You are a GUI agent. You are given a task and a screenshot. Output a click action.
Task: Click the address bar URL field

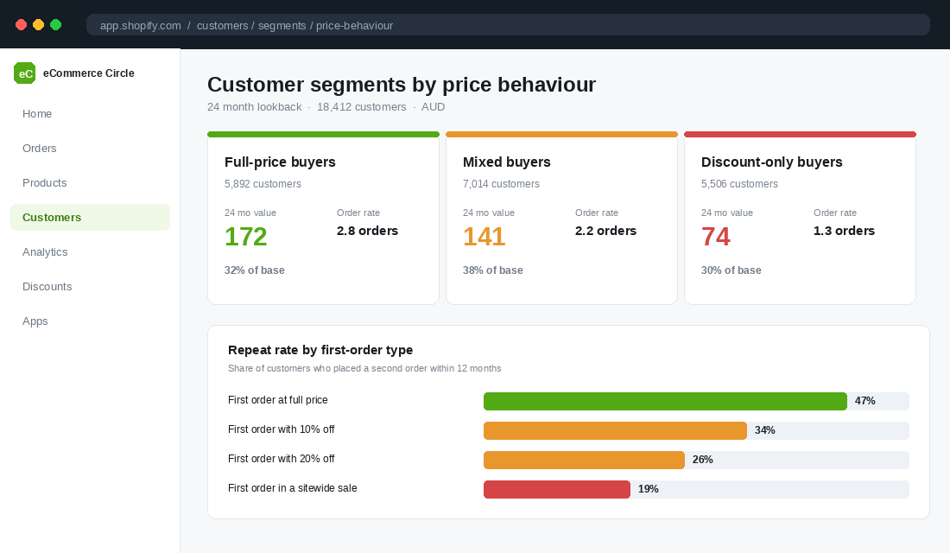click(x=508, y=25)
